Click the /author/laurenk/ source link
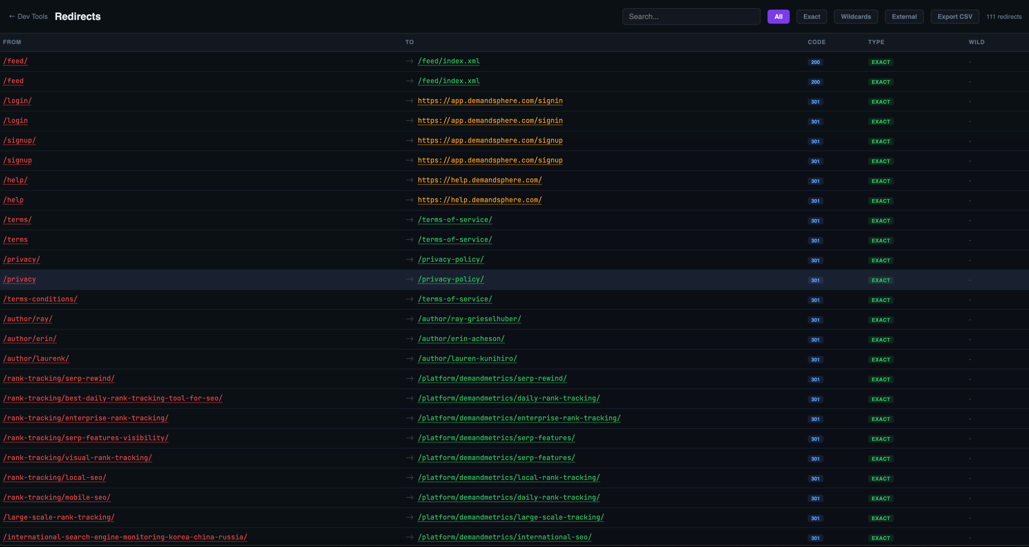This screenshot has height=547, width=1029. coord(36,359)
